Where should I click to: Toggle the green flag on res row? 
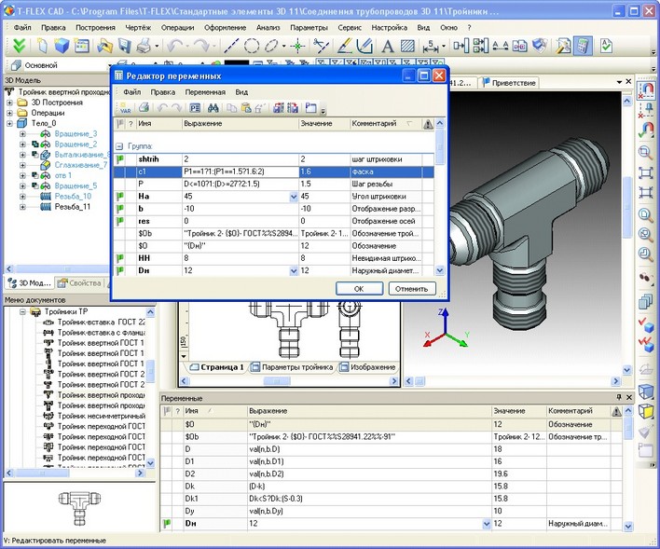point(120,221)
